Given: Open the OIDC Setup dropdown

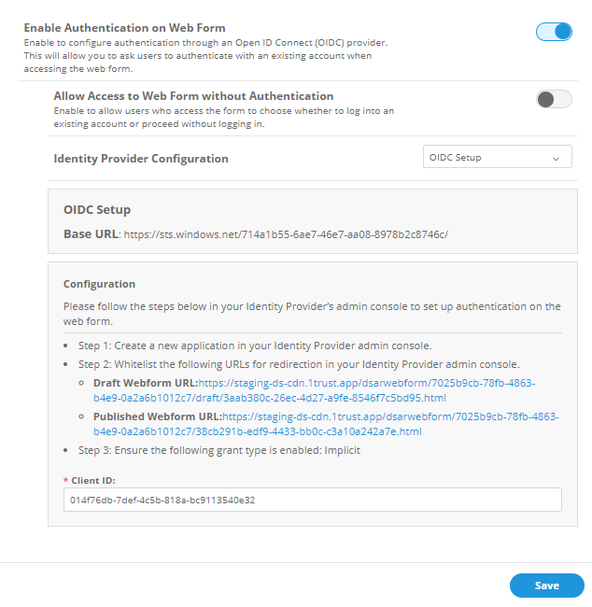Looking at the screenshot, I should coord(496,158).
